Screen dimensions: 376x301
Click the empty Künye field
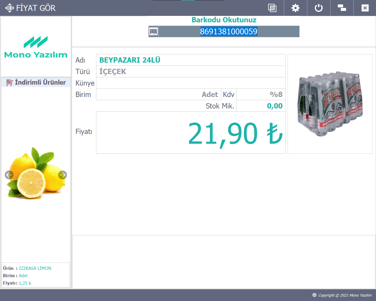pyautogui.click(x=191, y=83)
